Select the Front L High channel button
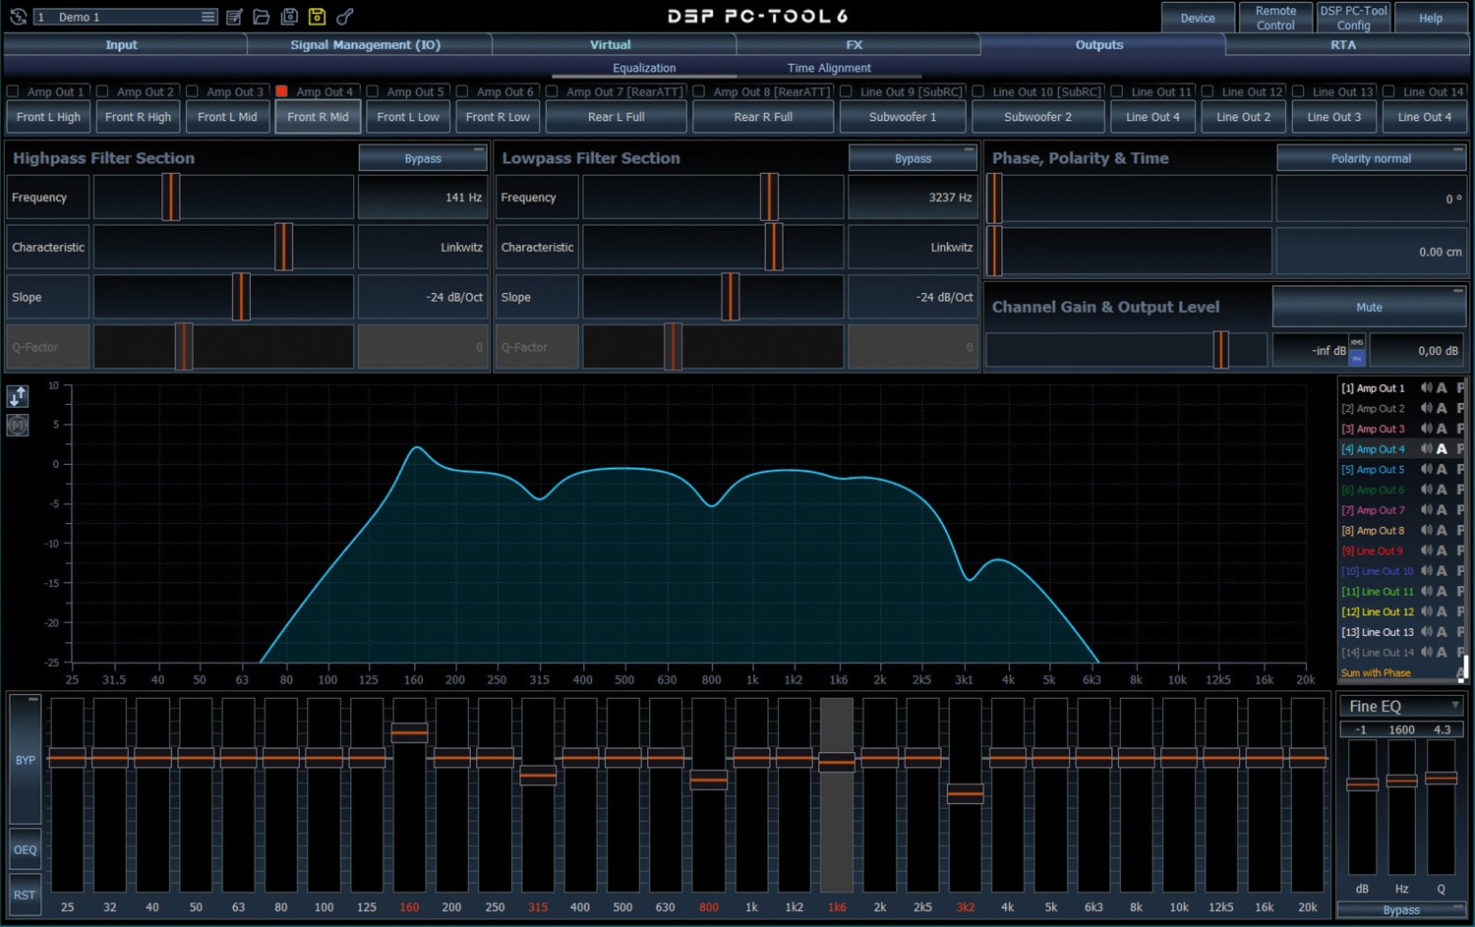 pyautogui.click(x=49, y=117)
